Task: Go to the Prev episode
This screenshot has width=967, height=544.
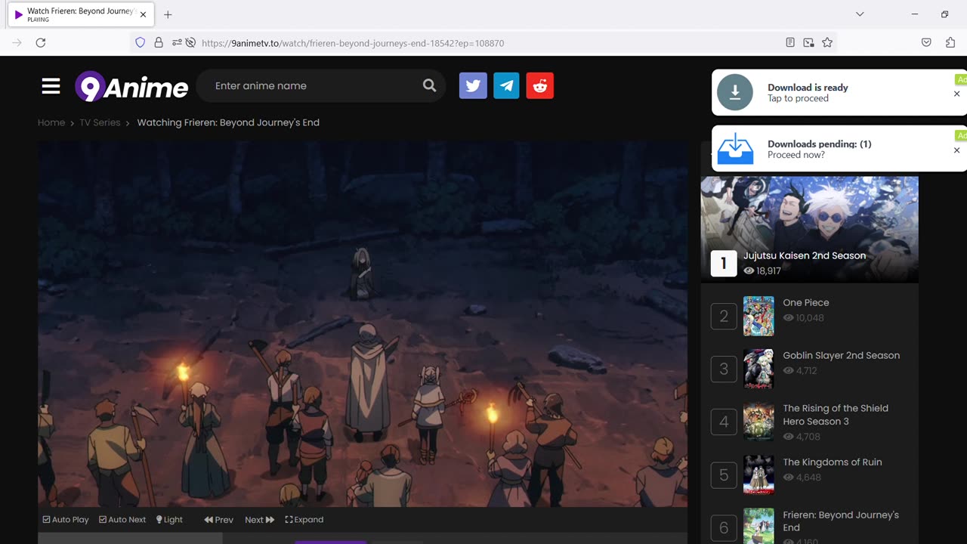Action: click(218, 520)
